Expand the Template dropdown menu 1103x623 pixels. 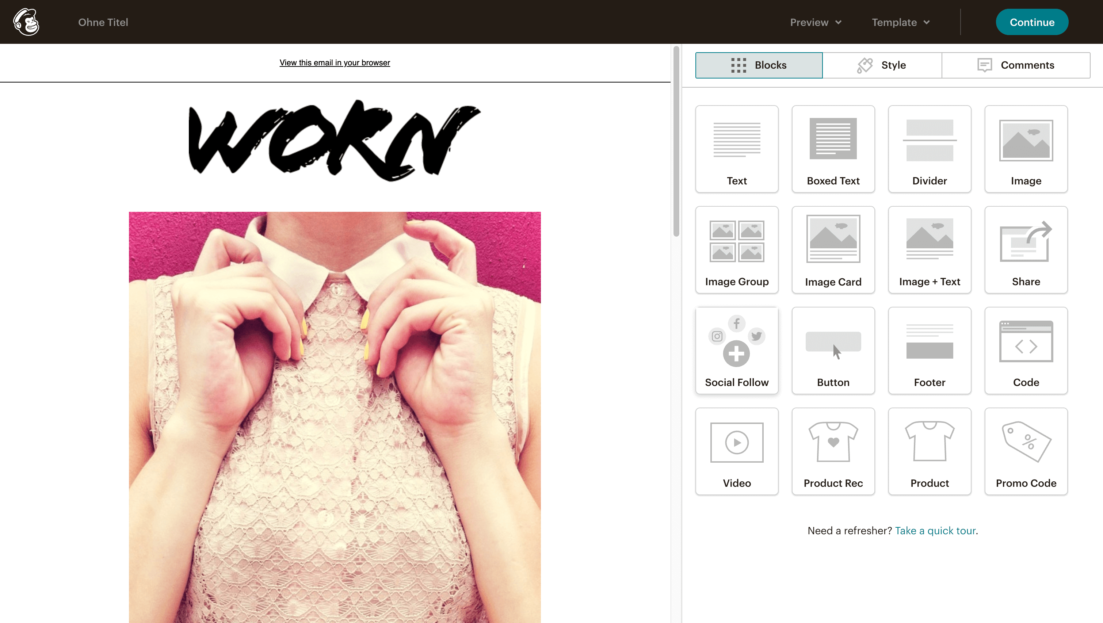pos(900,22)
